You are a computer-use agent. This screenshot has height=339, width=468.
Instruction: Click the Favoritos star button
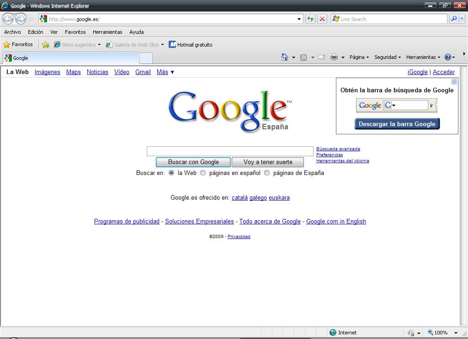(18, 44)
